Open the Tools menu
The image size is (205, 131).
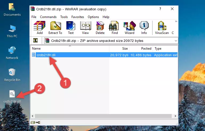pos(64,17)
